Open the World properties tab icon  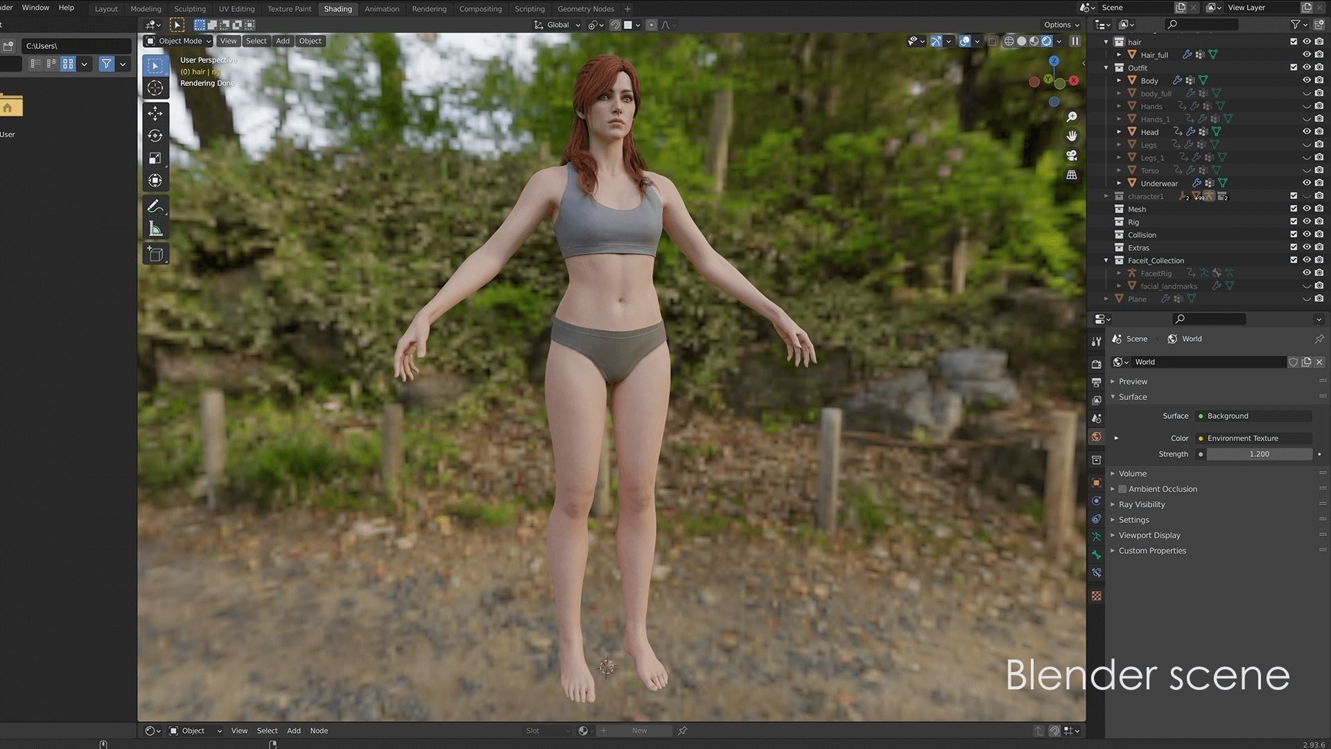coord(1096,437)
